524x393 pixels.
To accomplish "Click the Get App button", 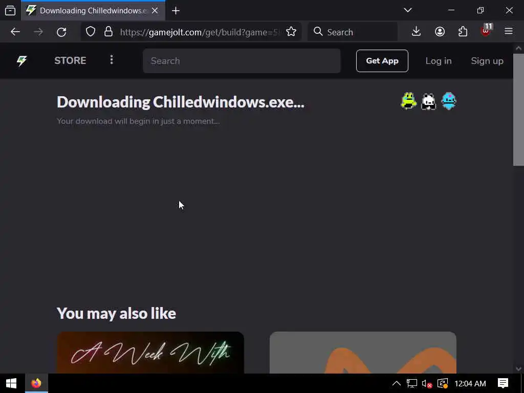I will pyautogui.click(x=382, y=61).
